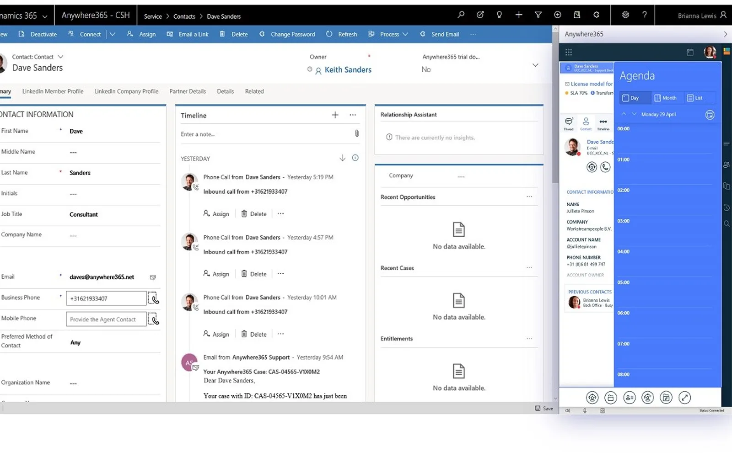Click Save in the bottom status bar
Viewport: 732px width, 457px height.
pyautogui.click(x=544, y=409)
